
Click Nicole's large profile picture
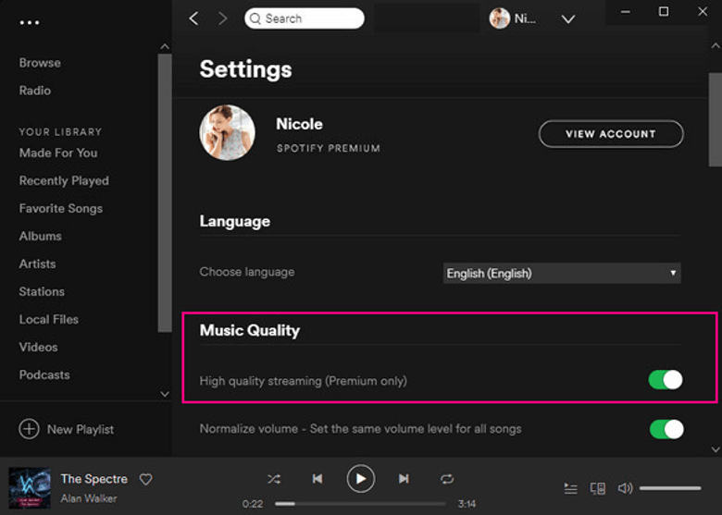[227, 132]
